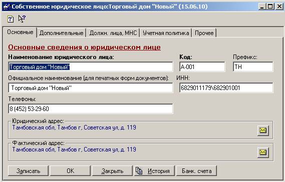This screenshot has width=285, height=182.
Task: Confirm with the OK button
Action: point(70,170)
